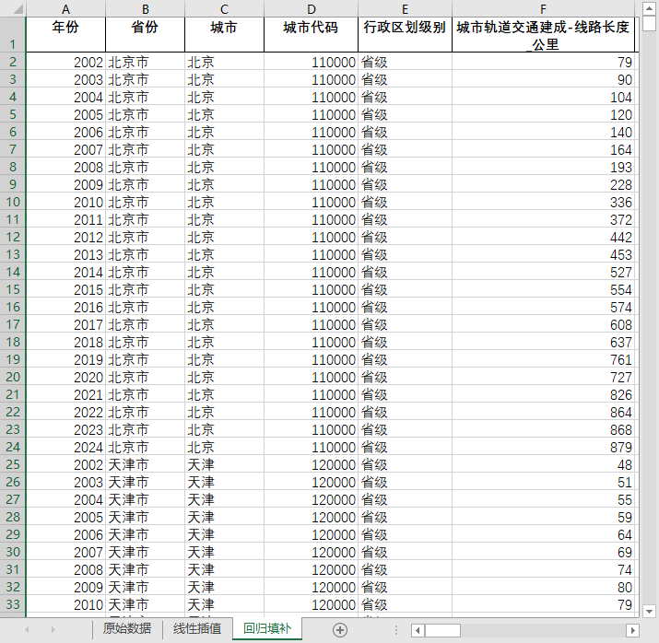This screenshot has width=659, height=643.
Task: Click 北京 city cell in row 10
Action: click(224, 202)
